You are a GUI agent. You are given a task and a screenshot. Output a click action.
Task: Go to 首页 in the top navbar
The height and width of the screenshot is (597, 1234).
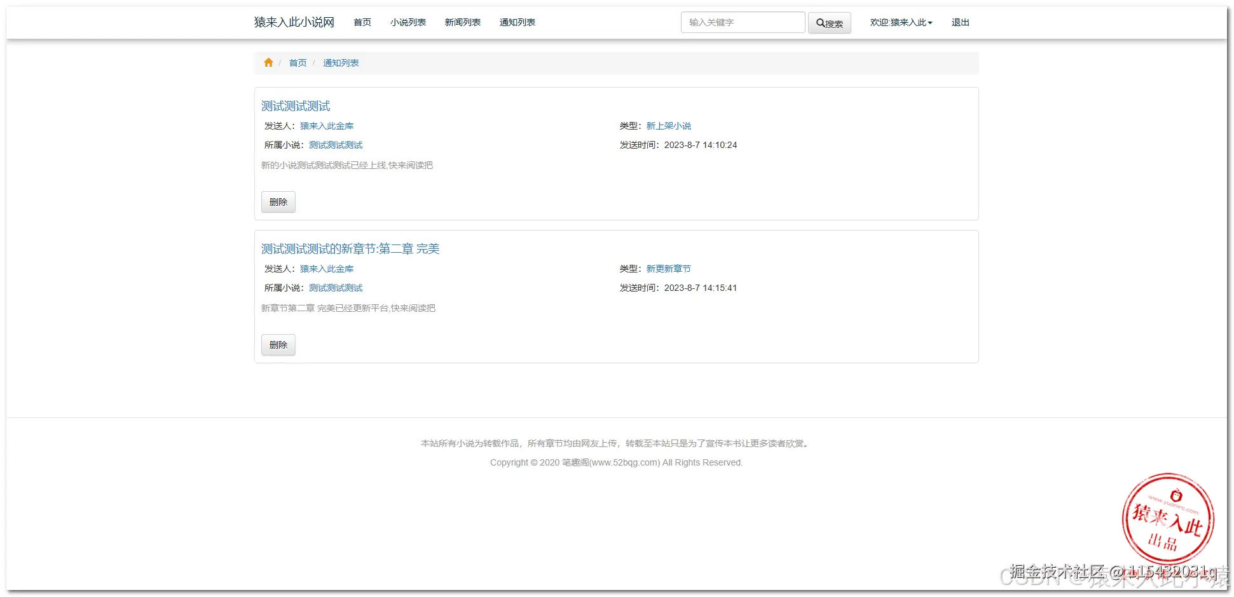362,22
